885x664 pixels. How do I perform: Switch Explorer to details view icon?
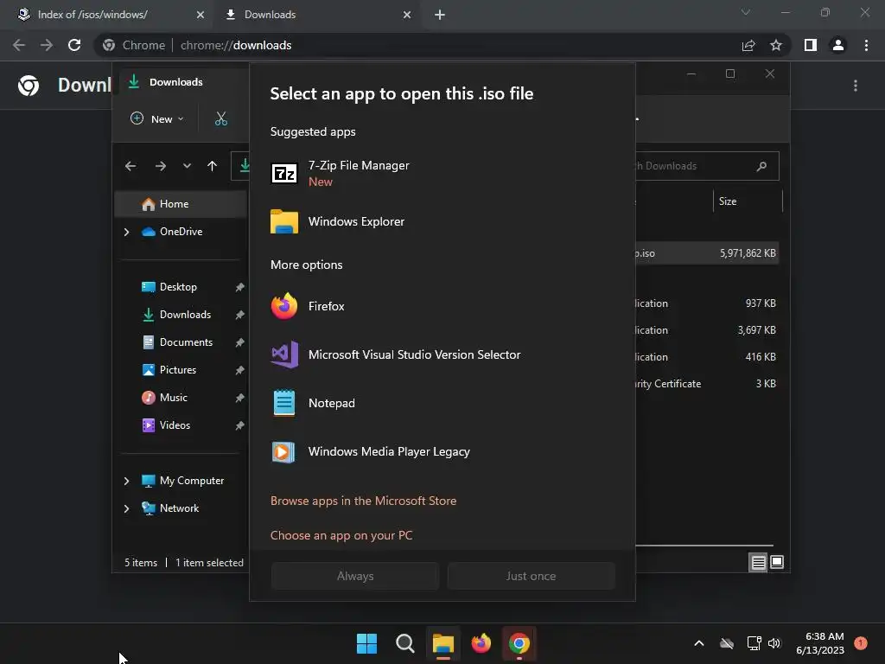[758, 562]
